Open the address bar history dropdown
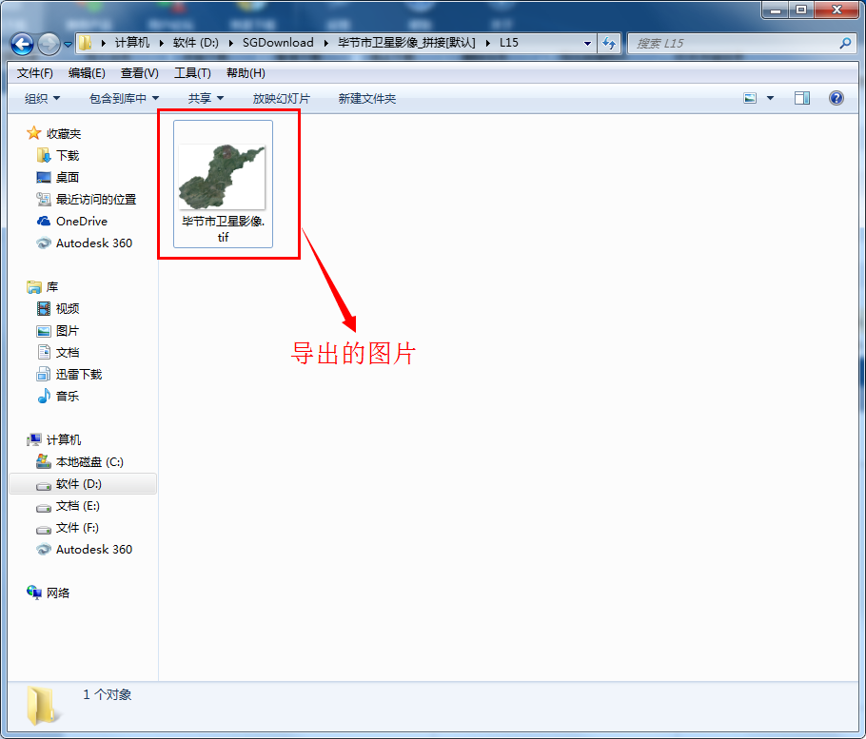 click(x=587, y=43)
